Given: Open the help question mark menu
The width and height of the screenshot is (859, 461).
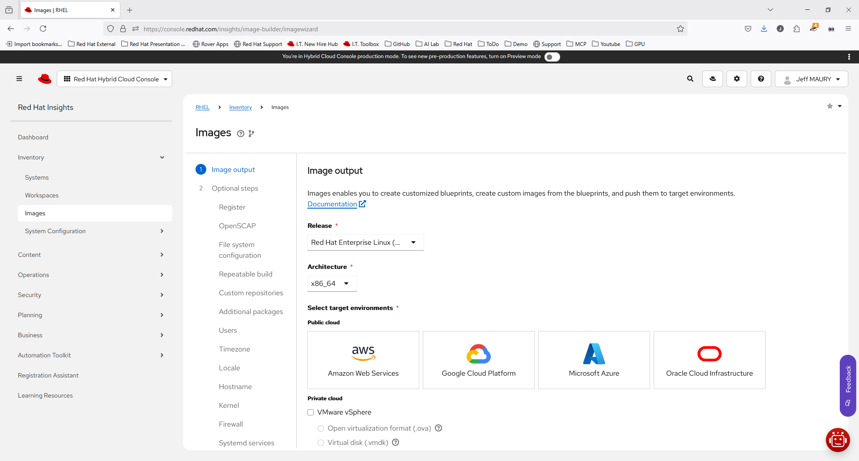Looking at the screenshot, I should (x=761, y=79).
